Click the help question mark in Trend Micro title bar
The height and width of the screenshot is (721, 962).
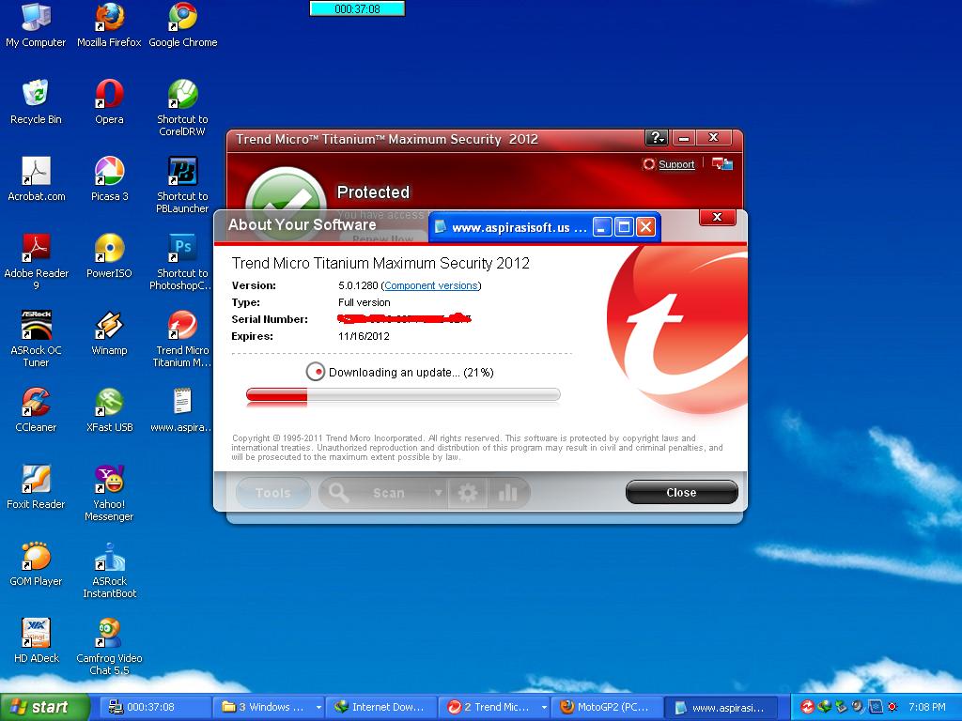pyautogui.click(x=656, y=137)
